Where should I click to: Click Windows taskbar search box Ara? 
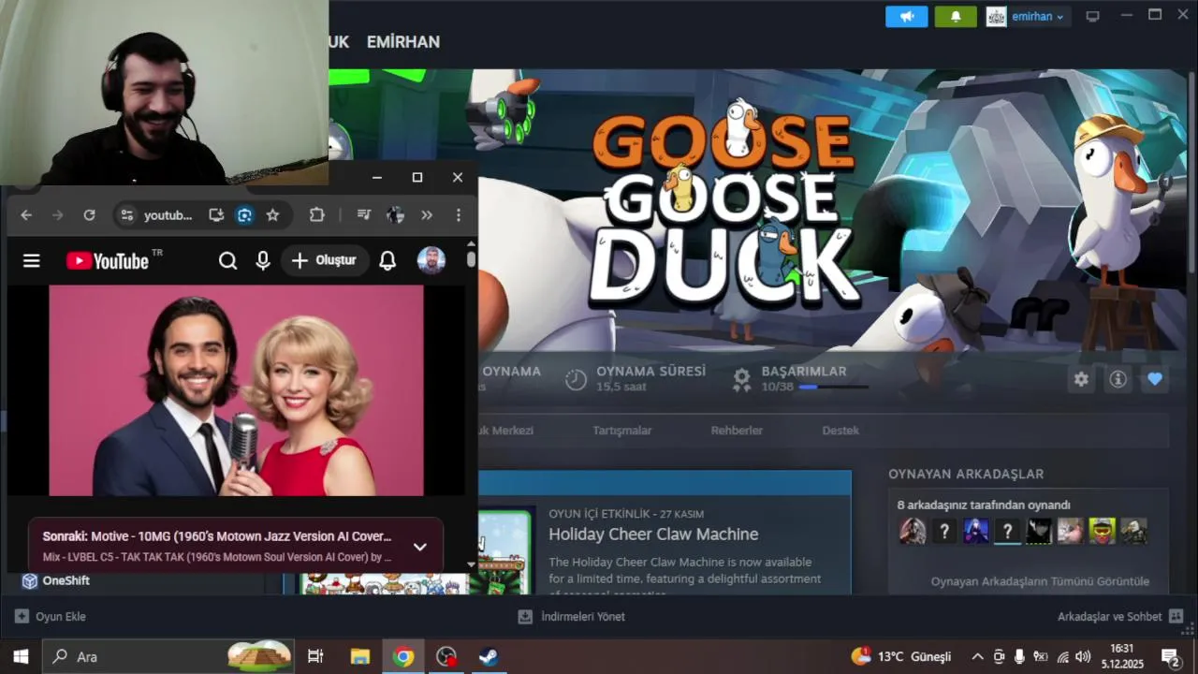point(169,656)
